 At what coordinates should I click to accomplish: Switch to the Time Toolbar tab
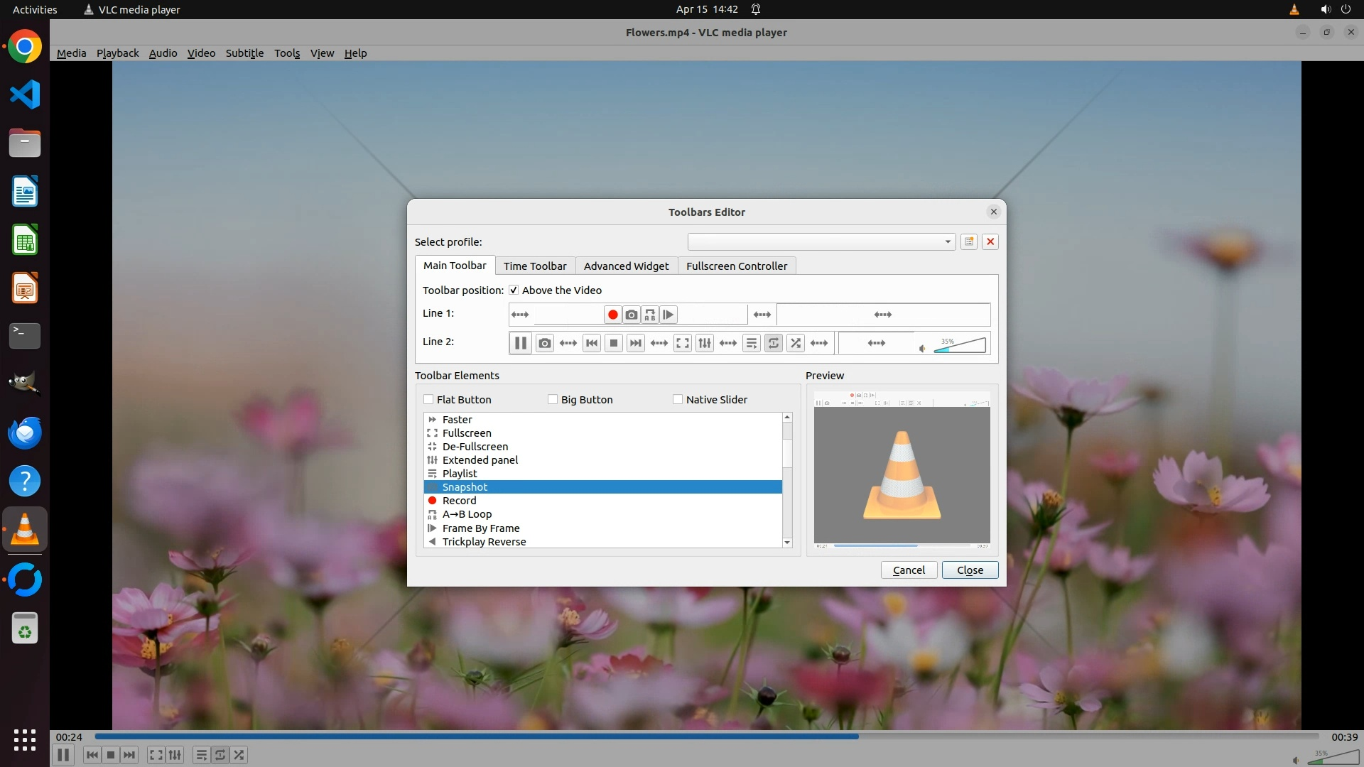pyautogui.click(x=535, y=266)
